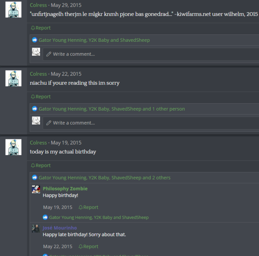Report the 'niachu if youre reading' post
This screenshot has height=256, width=259.
tap(40, 97)
